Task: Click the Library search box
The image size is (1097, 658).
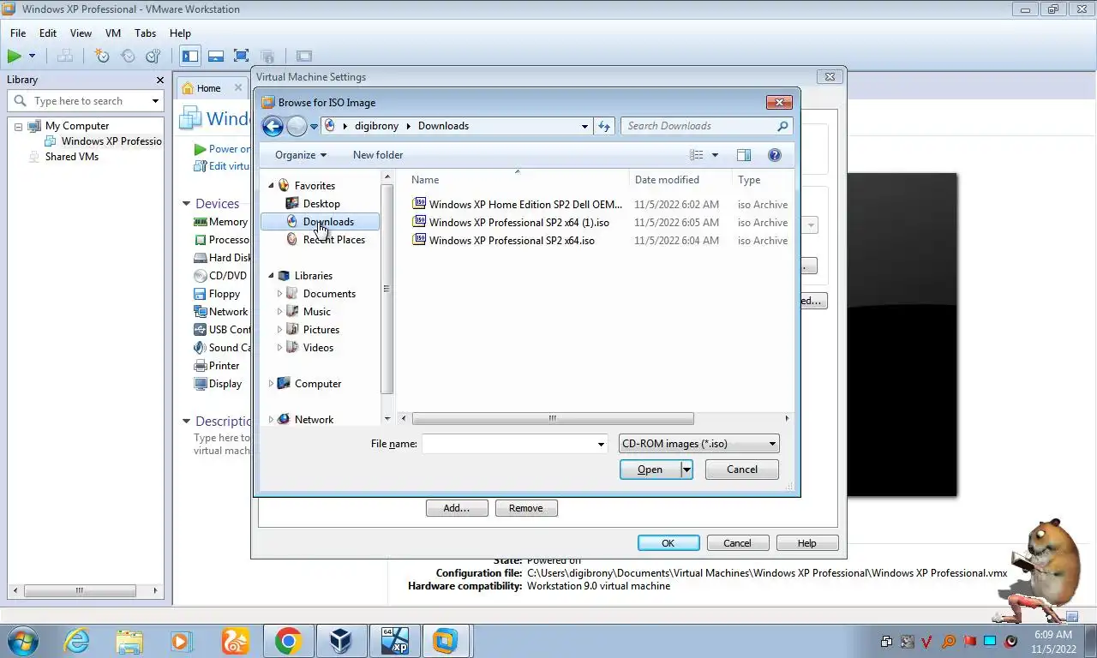Action: point(85,101)
